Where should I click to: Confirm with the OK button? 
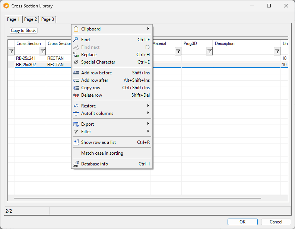tap(242, 222)
